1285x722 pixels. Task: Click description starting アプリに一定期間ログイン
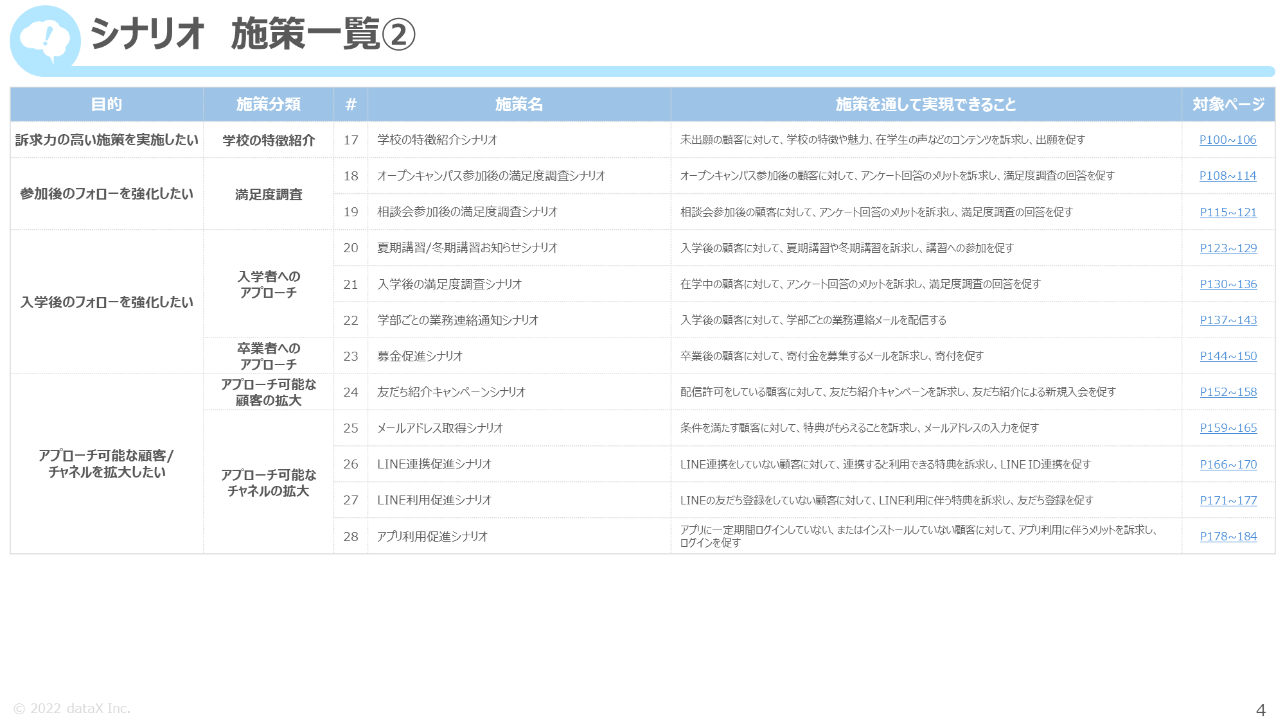pyautogui.click(x=919, y=537)
